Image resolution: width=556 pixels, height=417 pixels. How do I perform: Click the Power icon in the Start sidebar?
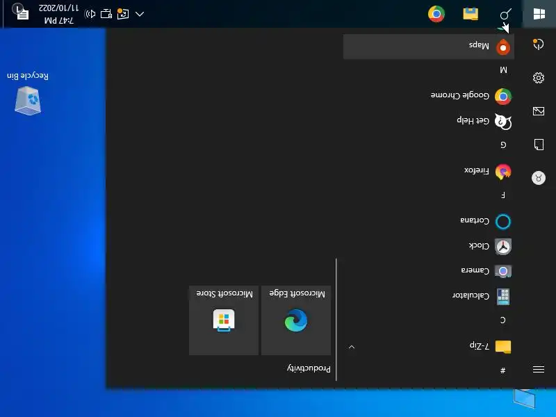(538, 44)
